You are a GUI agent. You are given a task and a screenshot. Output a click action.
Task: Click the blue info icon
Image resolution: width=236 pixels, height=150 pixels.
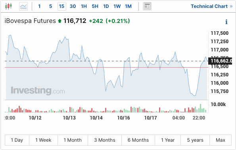point(226,22)
